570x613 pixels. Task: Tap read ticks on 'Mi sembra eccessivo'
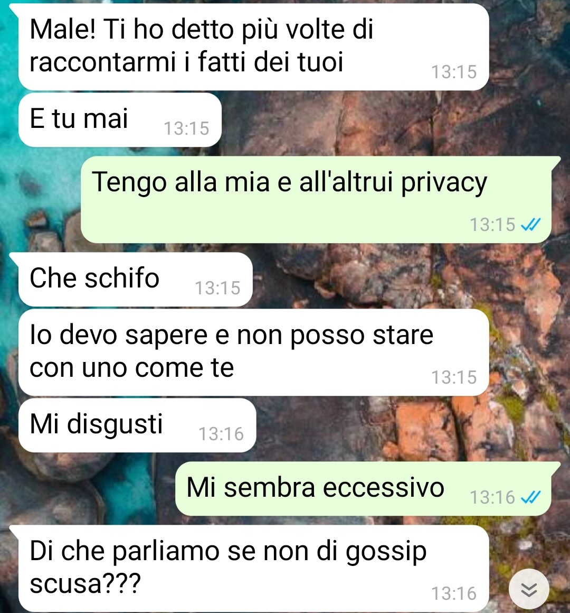pos(531,497)
